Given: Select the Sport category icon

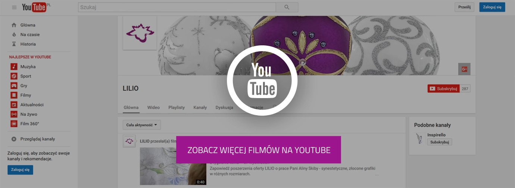Looking at the screenshot, I should 14,76.
